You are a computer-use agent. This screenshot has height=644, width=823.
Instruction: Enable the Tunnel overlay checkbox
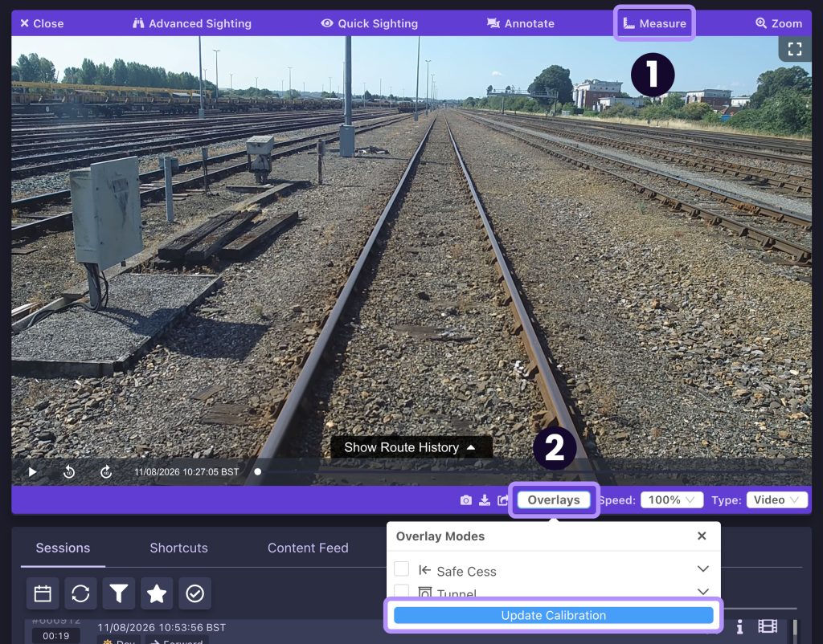point(402,591)
